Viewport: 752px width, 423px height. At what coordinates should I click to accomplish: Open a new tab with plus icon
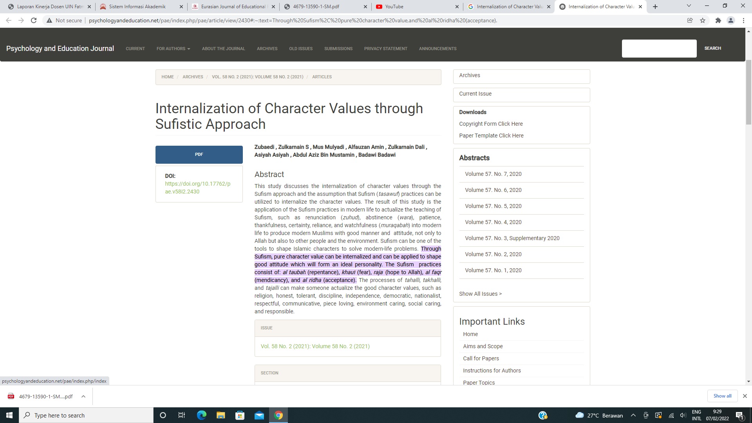[655, 7]
